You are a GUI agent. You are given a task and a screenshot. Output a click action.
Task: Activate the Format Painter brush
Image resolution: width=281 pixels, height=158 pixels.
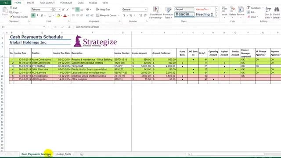click(x=11, y=17)
